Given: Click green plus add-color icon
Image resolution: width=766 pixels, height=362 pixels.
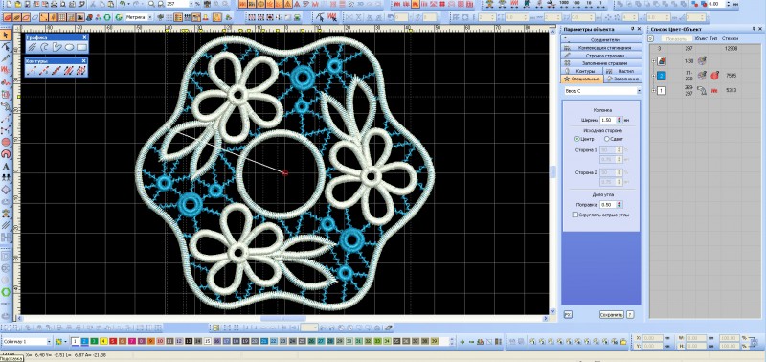Looking at the screenshot, I should point(462,341).
